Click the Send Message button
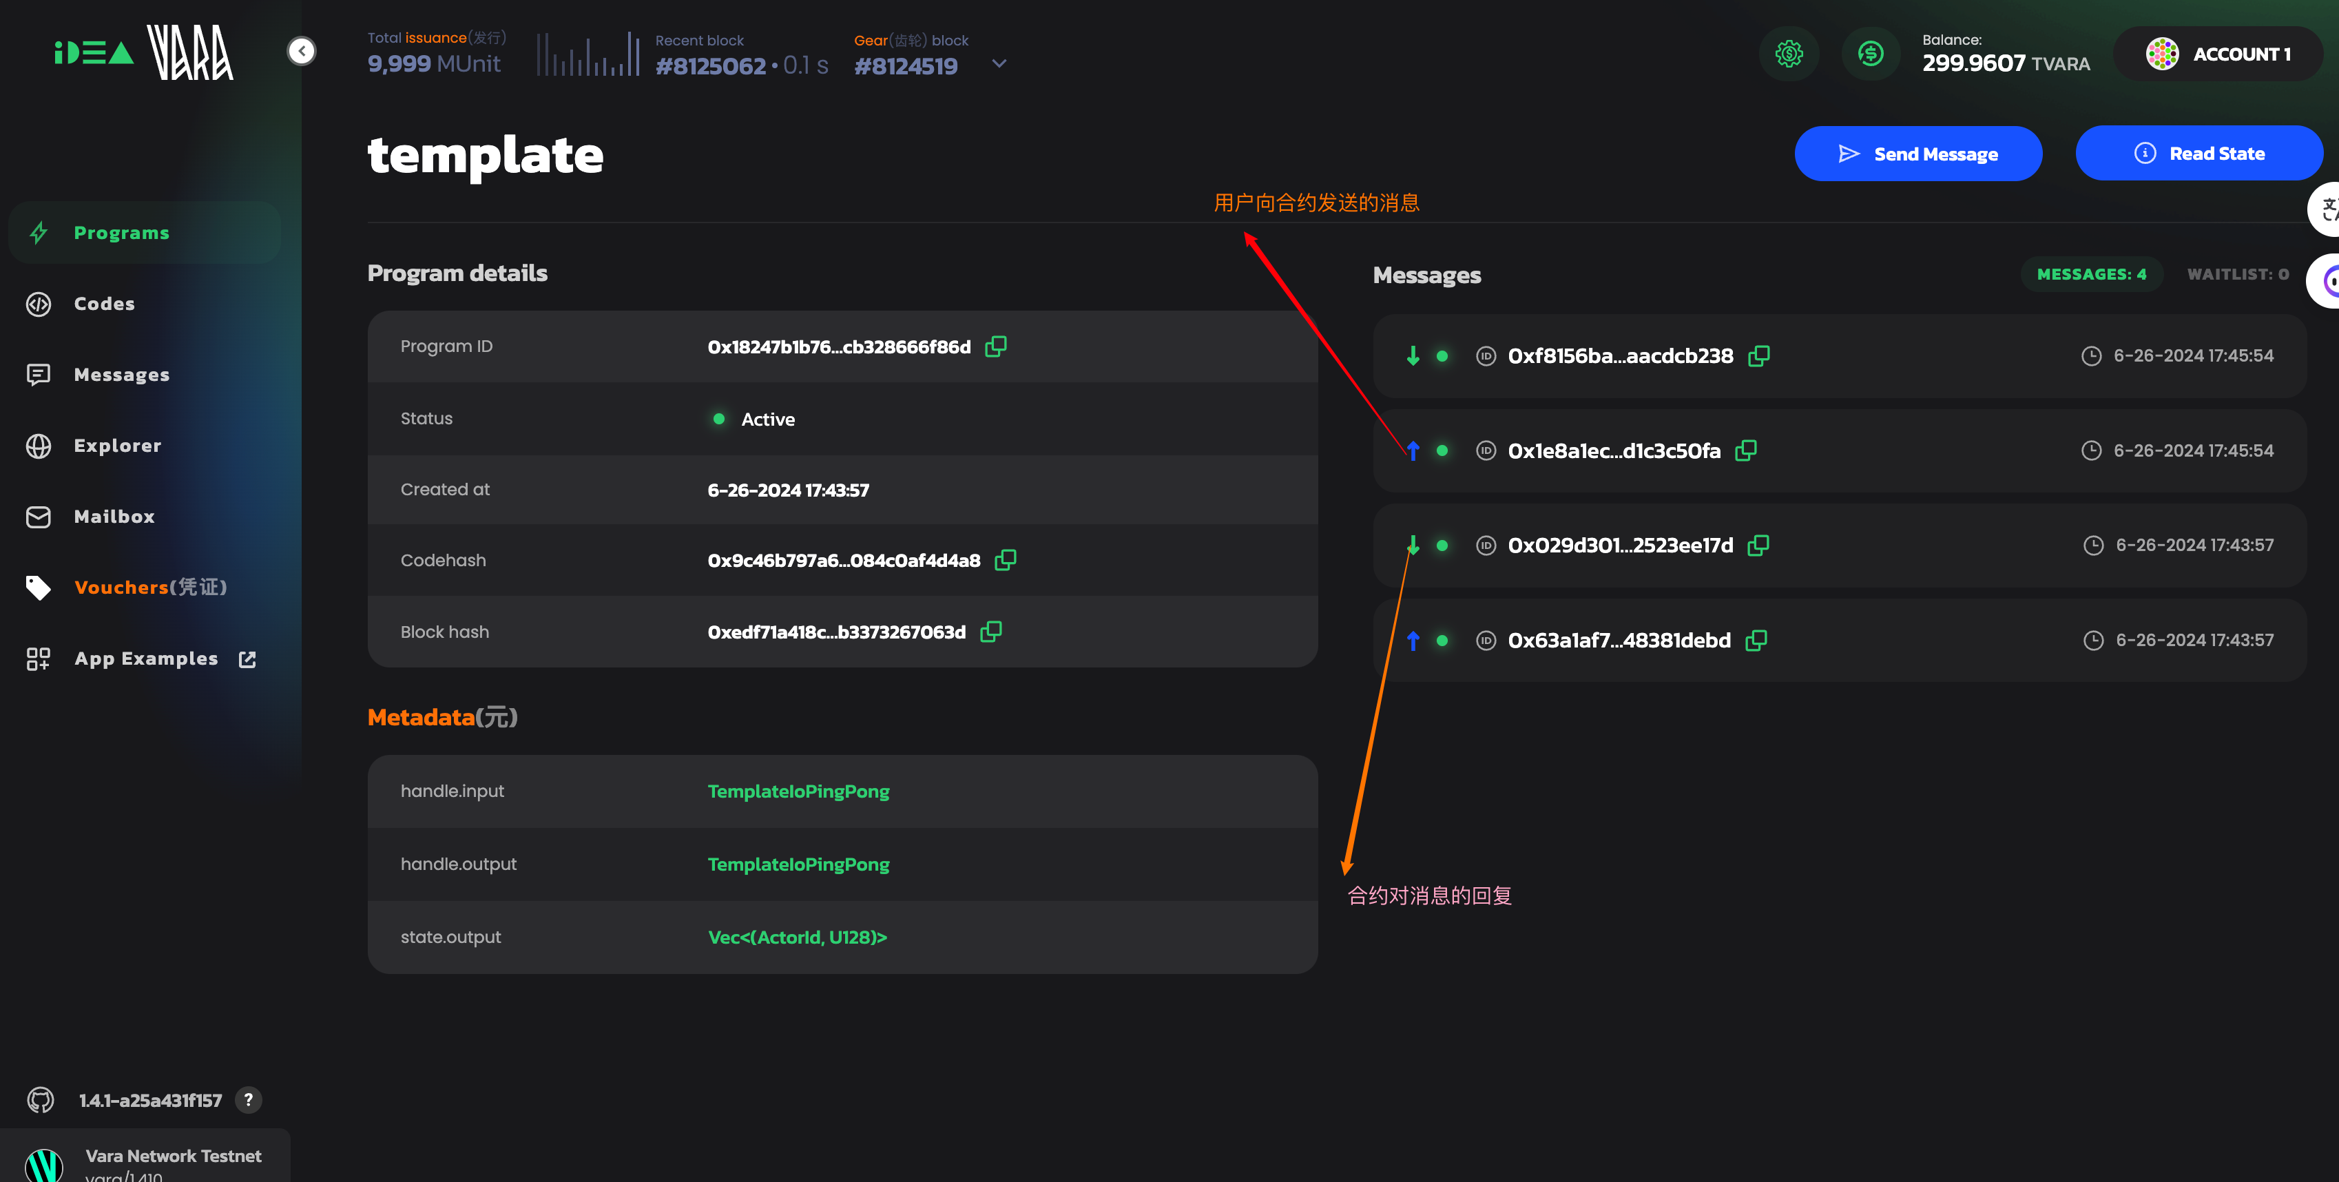Screen dimensions: 2339x1182 pyautogui.click(x=1917, y=154)
